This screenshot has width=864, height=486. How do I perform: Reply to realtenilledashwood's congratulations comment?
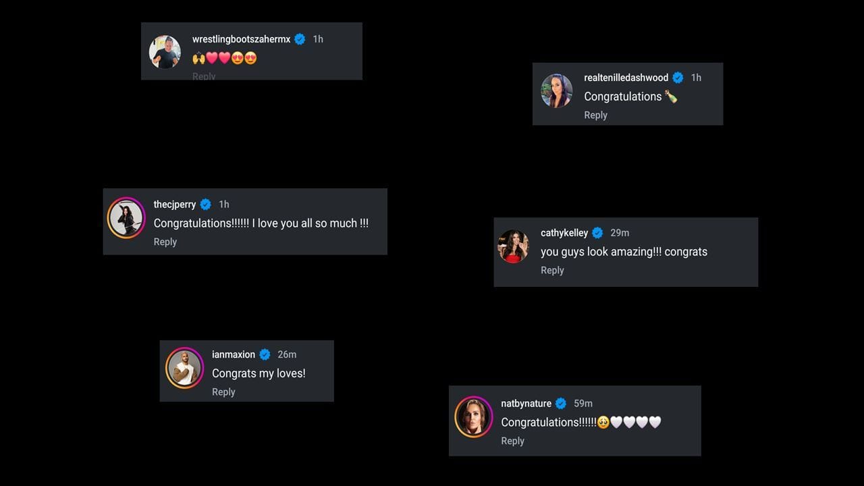click(x=595, y=115)
